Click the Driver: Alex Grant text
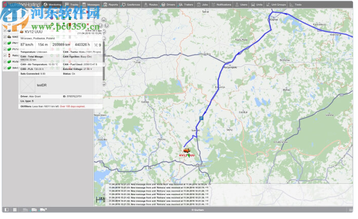This screenshot has height=219, width=358. click(x=31, y=96)
